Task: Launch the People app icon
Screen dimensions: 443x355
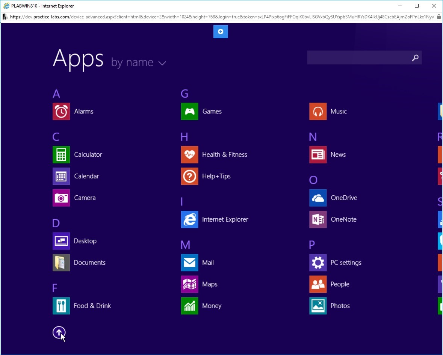Action: (318, 284)
